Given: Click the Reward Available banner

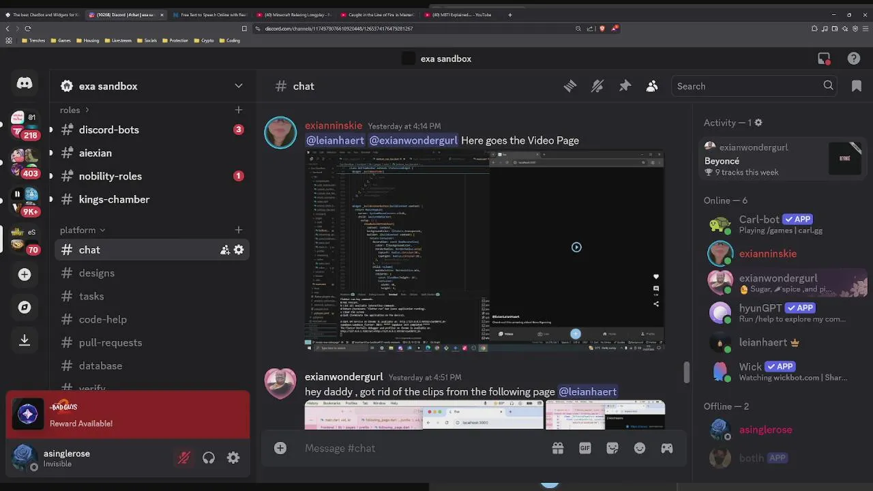Looking at the screenshot, I should pyautogui.click(x=128, y=414).
